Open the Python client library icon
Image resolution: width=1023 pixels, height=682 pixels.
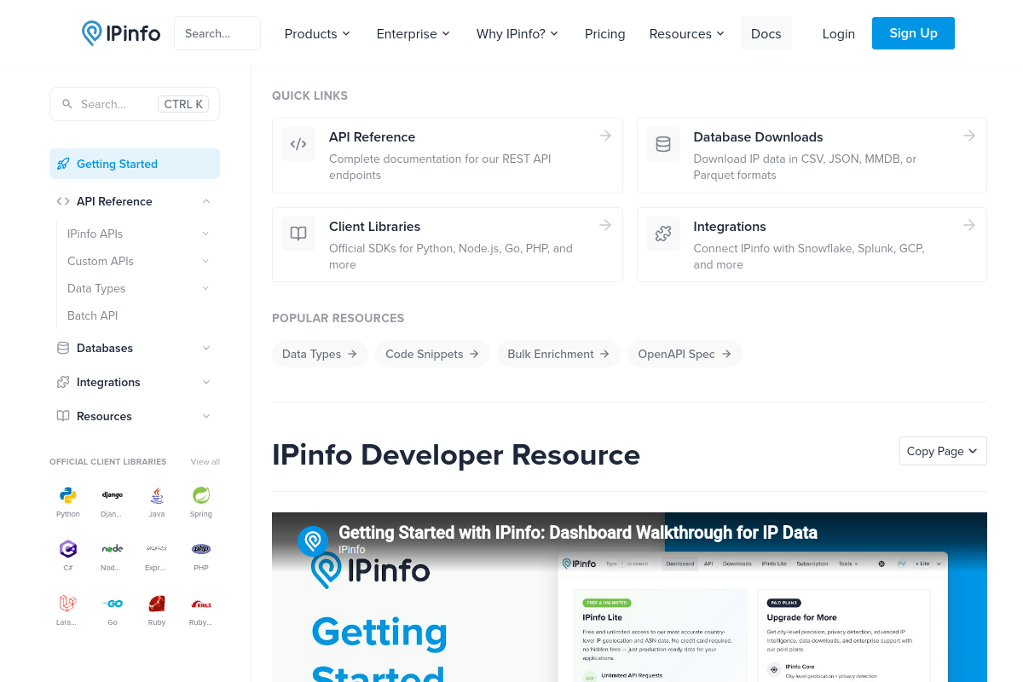point(68,495)
